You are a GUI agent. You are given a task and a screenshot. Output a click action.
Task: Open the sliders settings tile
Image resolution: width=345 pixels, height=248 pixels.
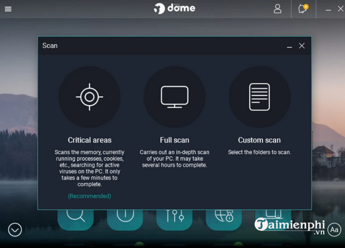pos(175,220)
